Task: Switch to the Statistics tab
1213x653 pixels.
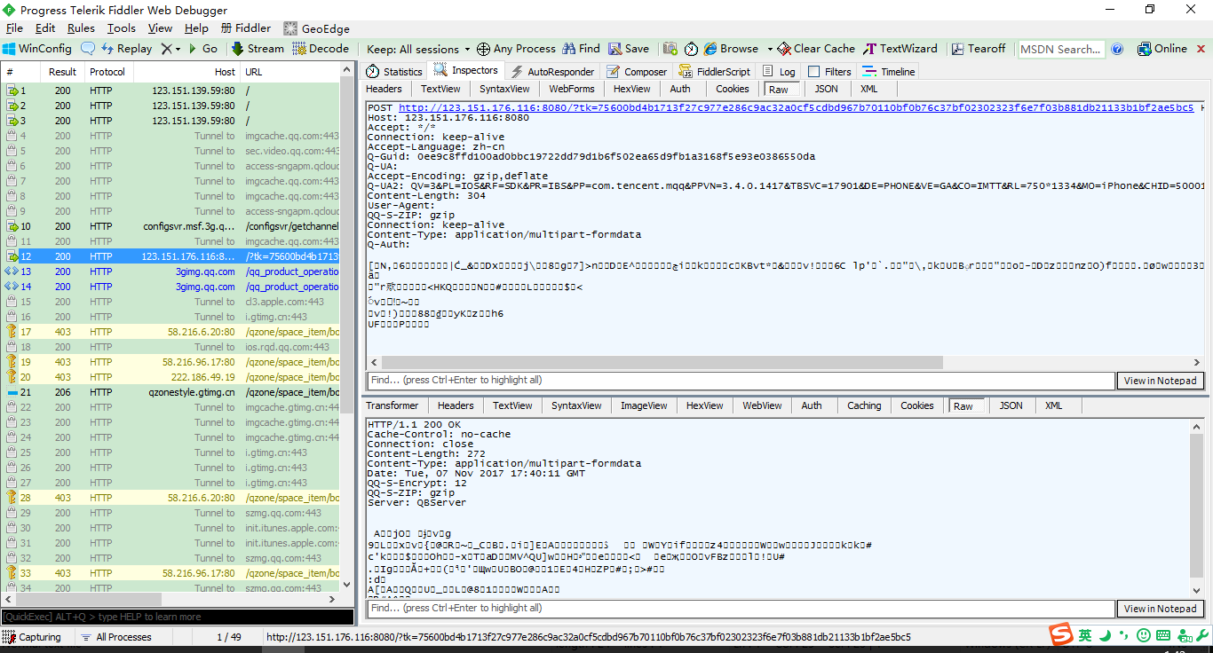Action: point(395,72)
